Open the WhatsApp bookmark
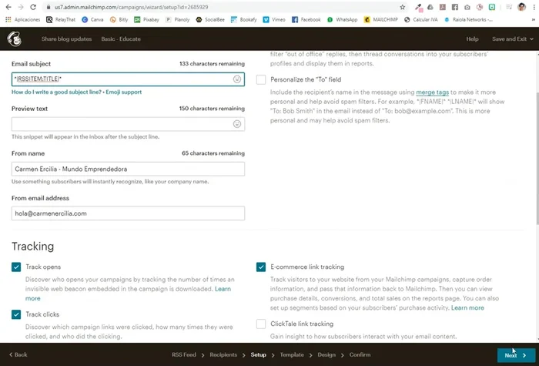Screen dimensions: 539x366 tap(343, 19)
